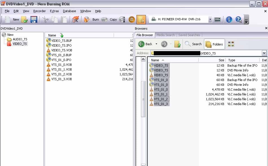Screen dimensions: 268x166
Task: Save compilation with the floppy disk icon
Action: click(x=34, y=19)
